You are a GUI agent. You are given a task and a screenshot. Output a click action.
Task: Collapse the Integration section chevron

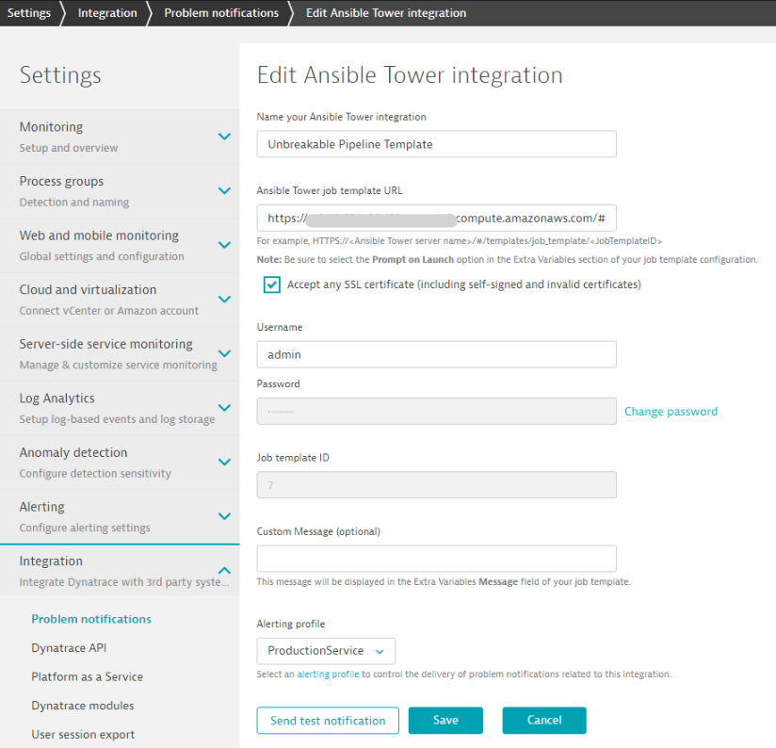[224, 570]
